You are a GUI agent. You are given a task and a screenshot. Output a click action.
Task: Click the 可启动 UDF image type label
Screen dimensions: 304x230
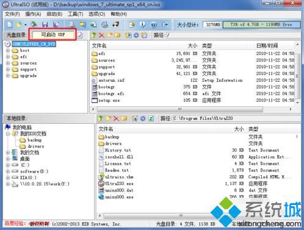click(x=53, y=35)
